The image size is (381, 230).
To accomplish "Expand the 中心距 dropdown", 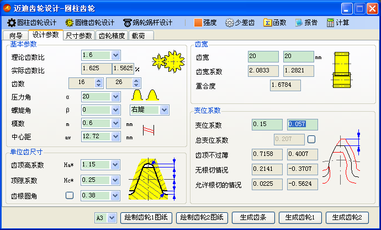I will tap(115, 137).
